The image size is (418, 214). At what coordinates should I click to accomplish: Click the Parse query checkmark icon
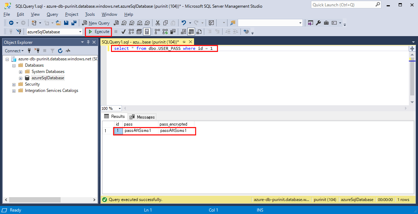[x=124, y=32]
